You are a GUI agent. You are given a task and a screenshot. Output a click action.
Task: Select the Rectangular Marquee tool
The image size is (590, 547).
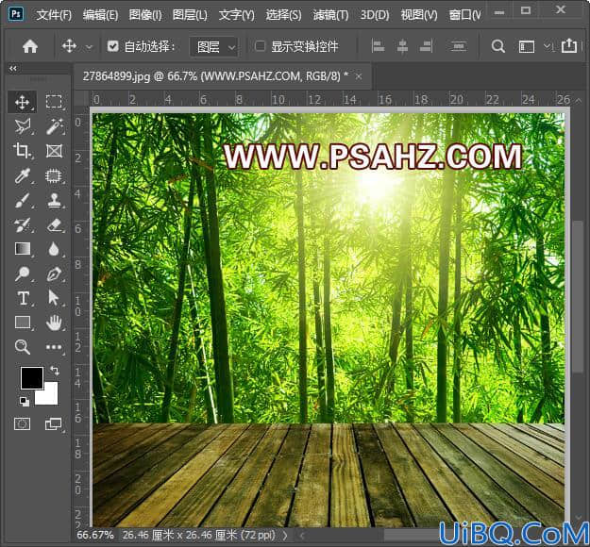point(54,102)
